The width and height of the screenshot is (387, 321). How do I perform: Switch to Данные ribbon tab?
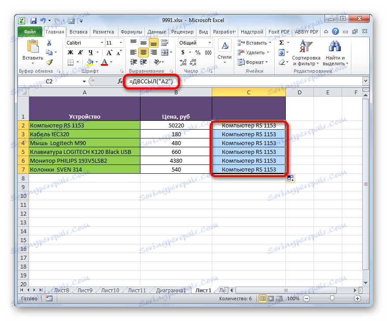click(156, 32)
